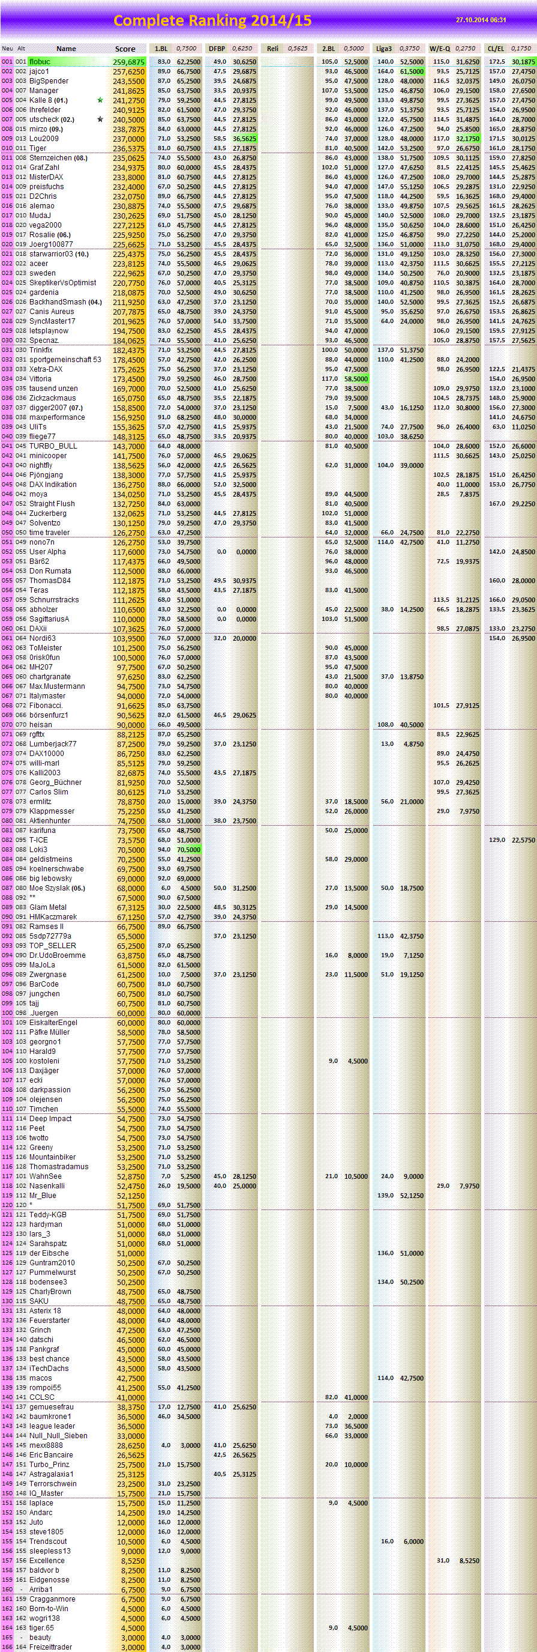Select the name BigSpender

(49, 81)
